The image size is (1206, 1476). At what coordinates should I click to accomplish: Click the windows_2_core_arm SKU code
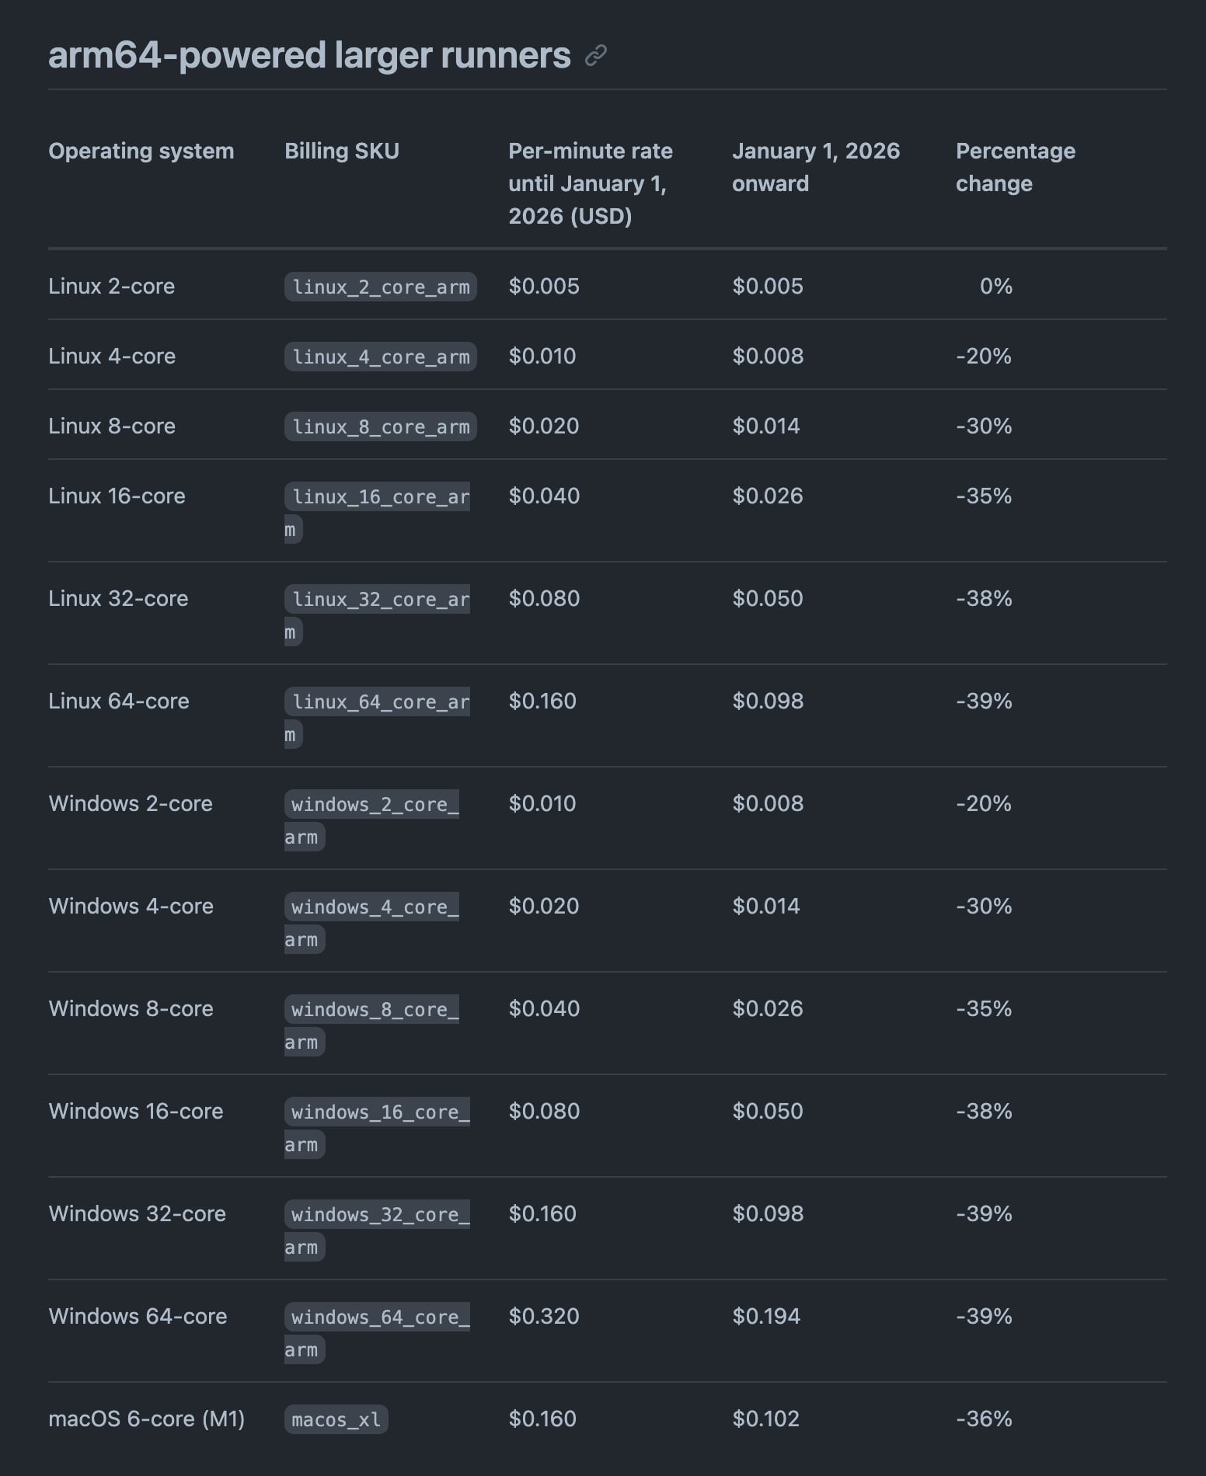tap(375, 805)
